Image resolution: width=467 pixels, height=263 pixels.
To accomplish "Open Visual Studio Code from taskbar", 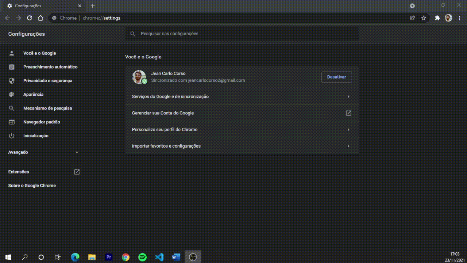I will coord(159,257).
